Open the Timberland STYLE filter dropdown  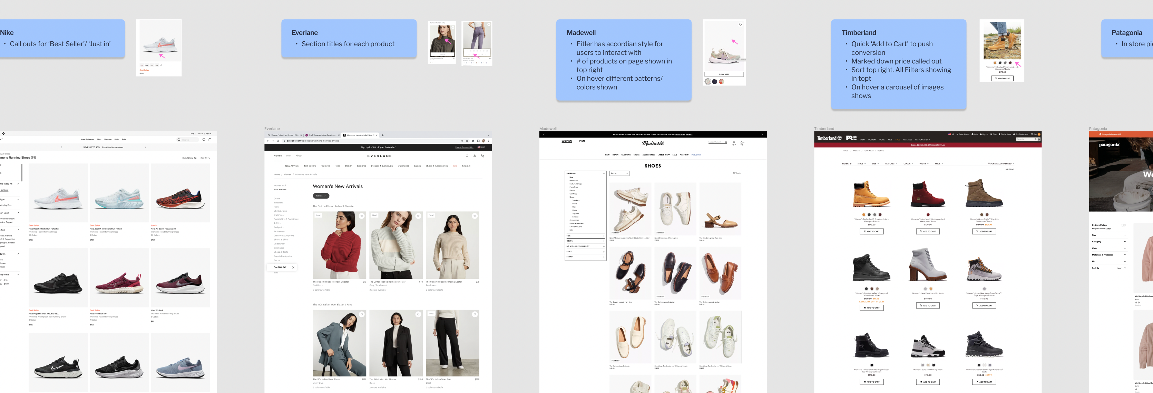862,164
